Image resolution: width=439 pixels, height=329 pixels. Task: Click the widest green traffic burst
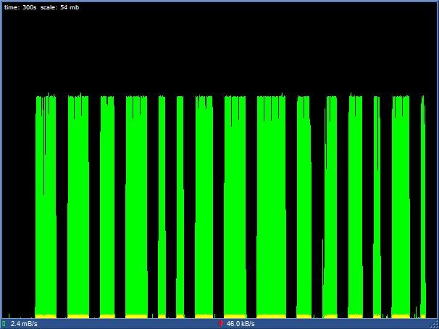[271, 207]
